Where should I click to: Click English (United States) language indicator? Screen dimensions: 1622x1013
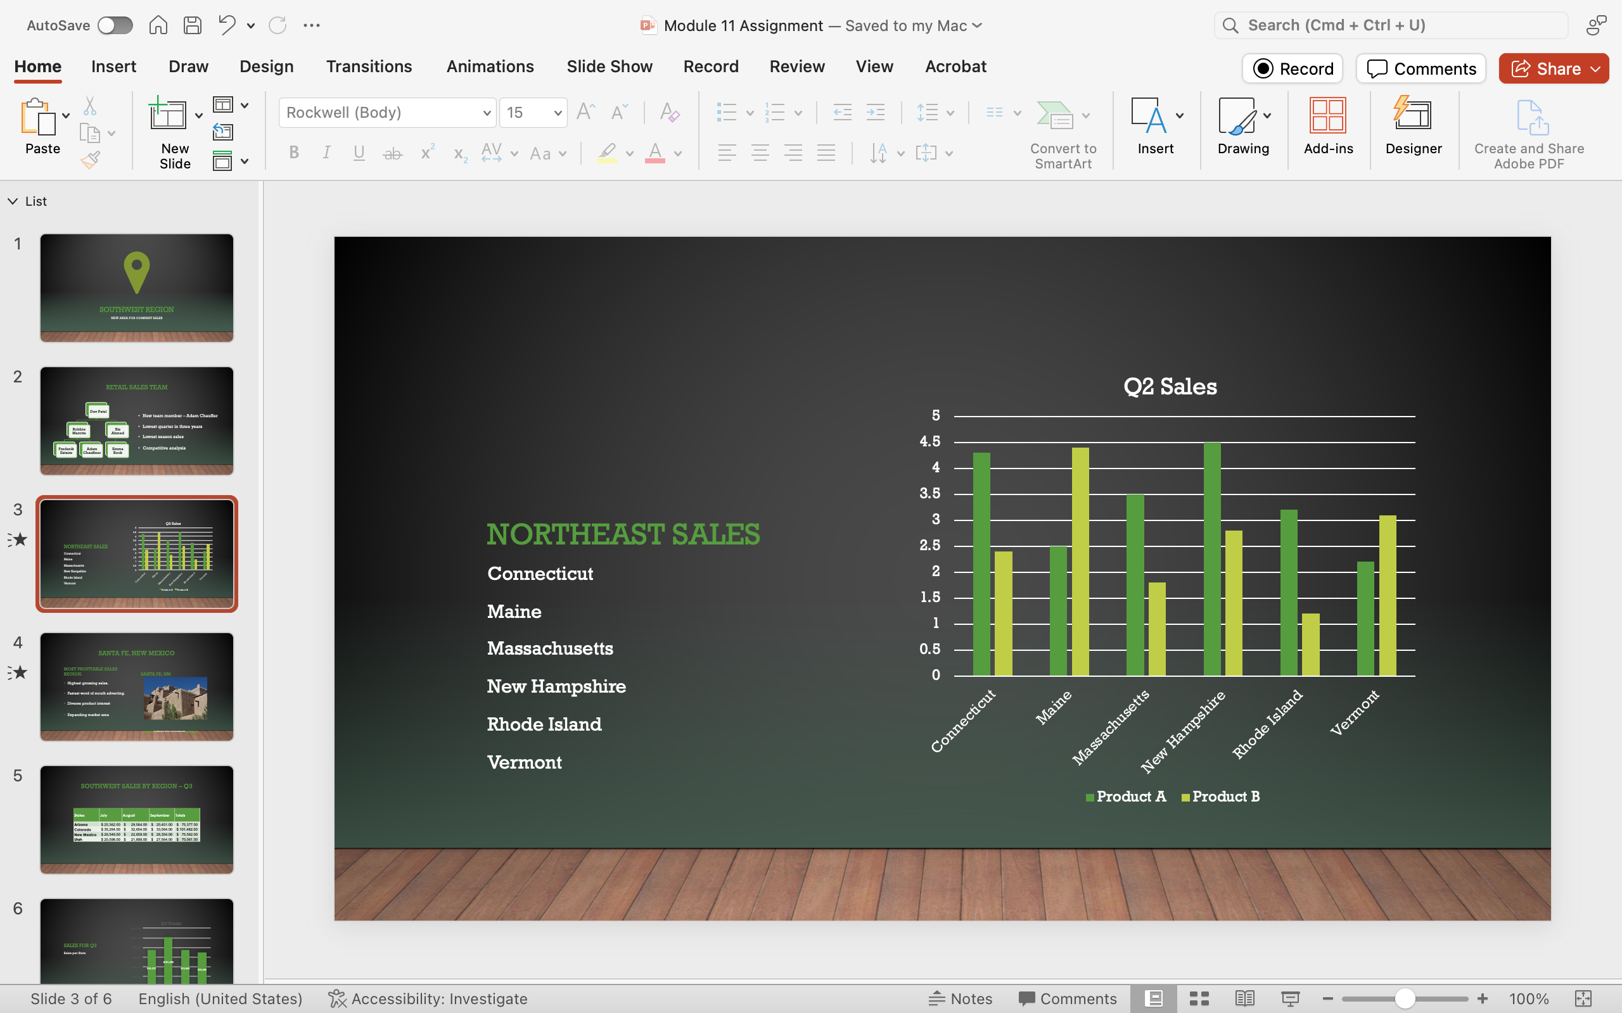pyautogui.click(x=220, y=999)
